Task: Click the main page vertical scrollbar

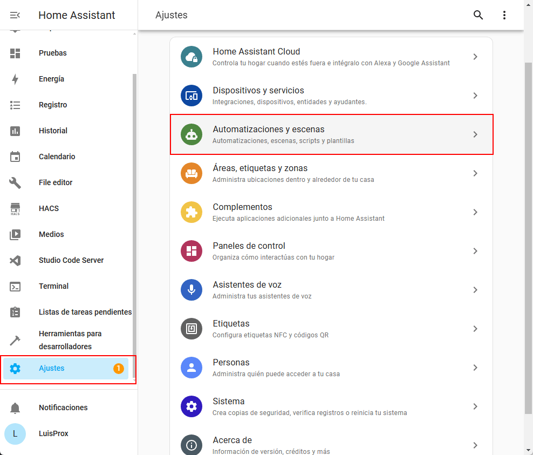Action: (x=528, y=237)
